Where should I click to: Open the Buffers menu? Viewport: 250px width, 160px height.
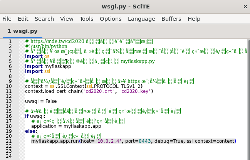(171, 19)
